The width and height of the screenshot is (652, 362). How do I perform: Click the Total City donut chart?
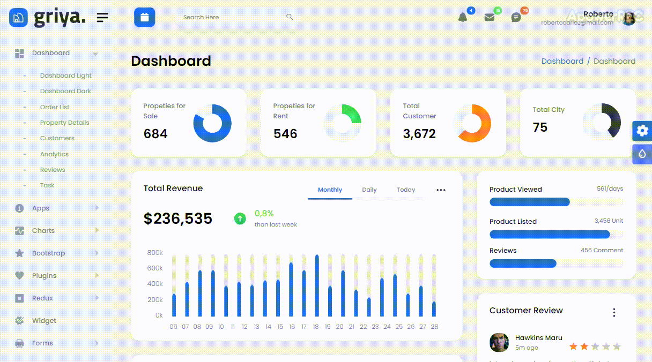click(602, 122)
